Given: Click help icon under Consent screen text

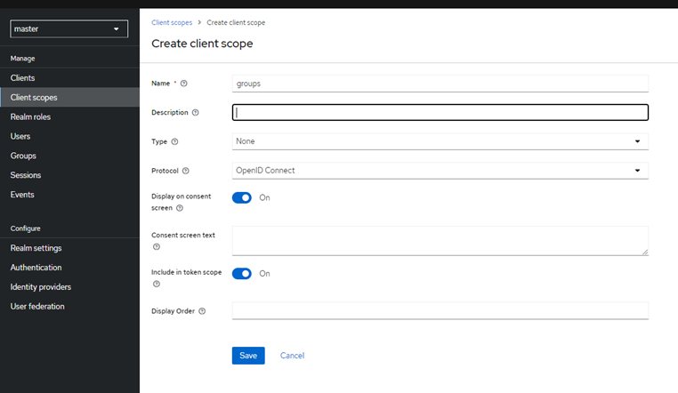Looking at the screenshot, I should [x=157, y=247].
